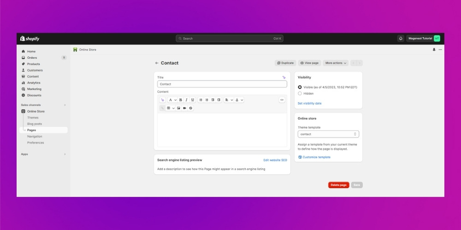Insert a video into page content

coord(184,108)
